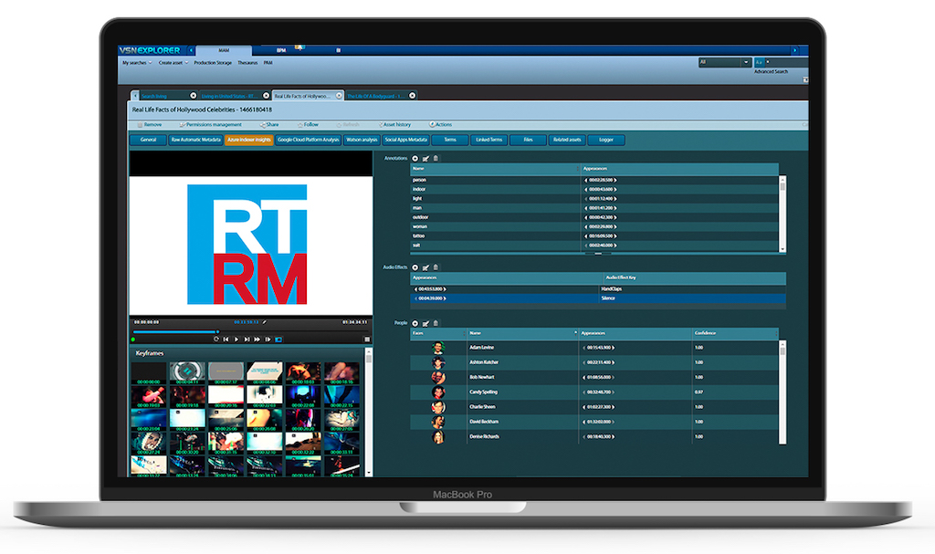Edit the selected audio effect
The image size is (935, 554).
[x=425, y=267]
